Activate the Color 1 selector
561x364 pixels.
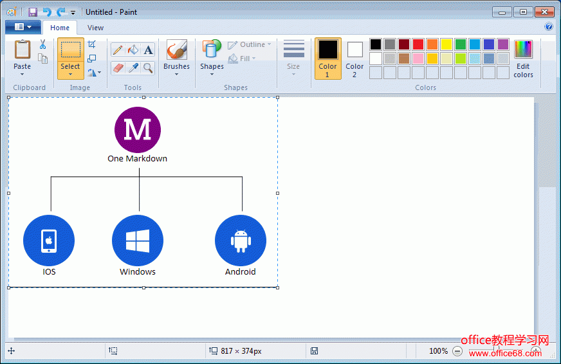(x=327, y=58)
